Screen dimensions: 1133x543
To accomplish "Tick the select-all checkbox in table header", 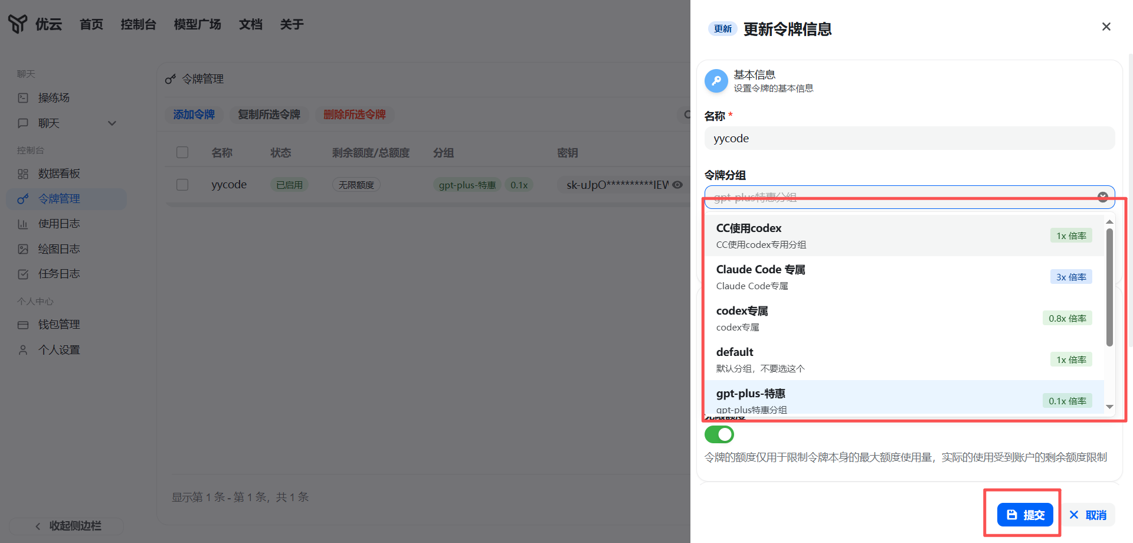I will (x=182, y=152).
